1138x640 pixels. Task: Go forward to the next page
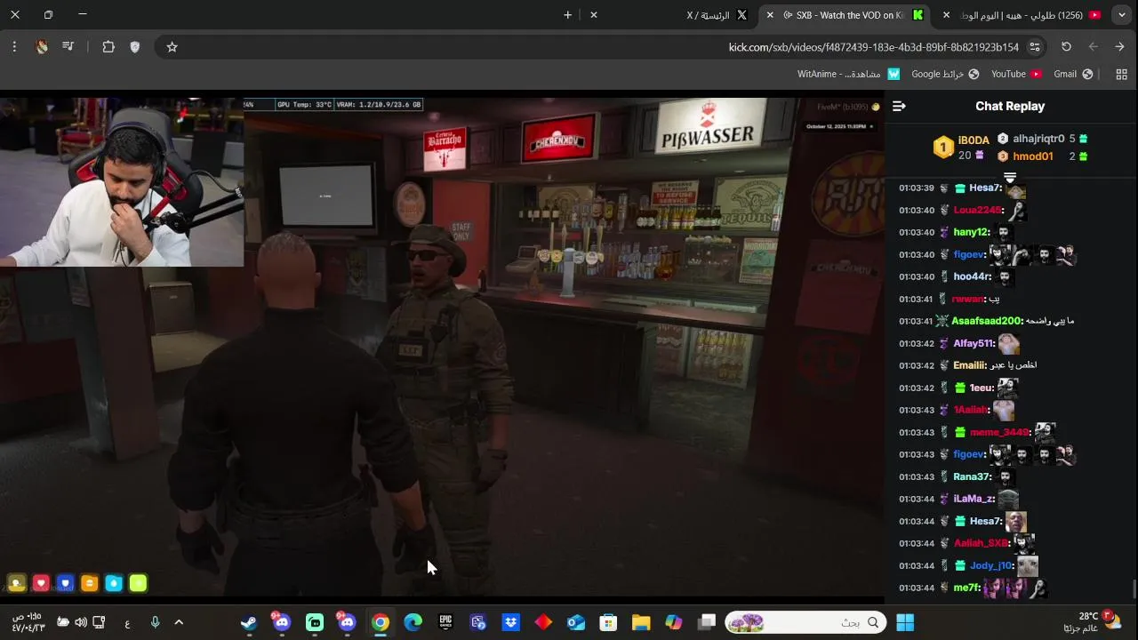point(1094,47)
